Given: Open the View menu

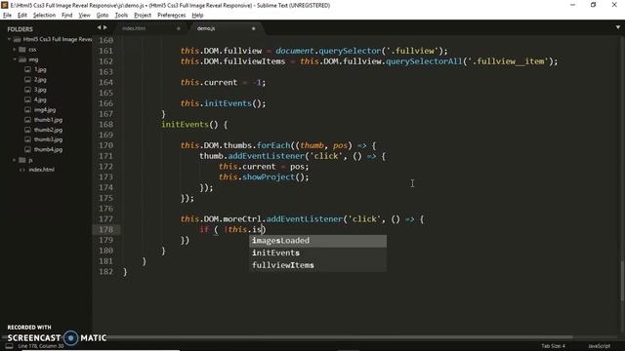Looking at the screenshot, I should pos(84,16).
